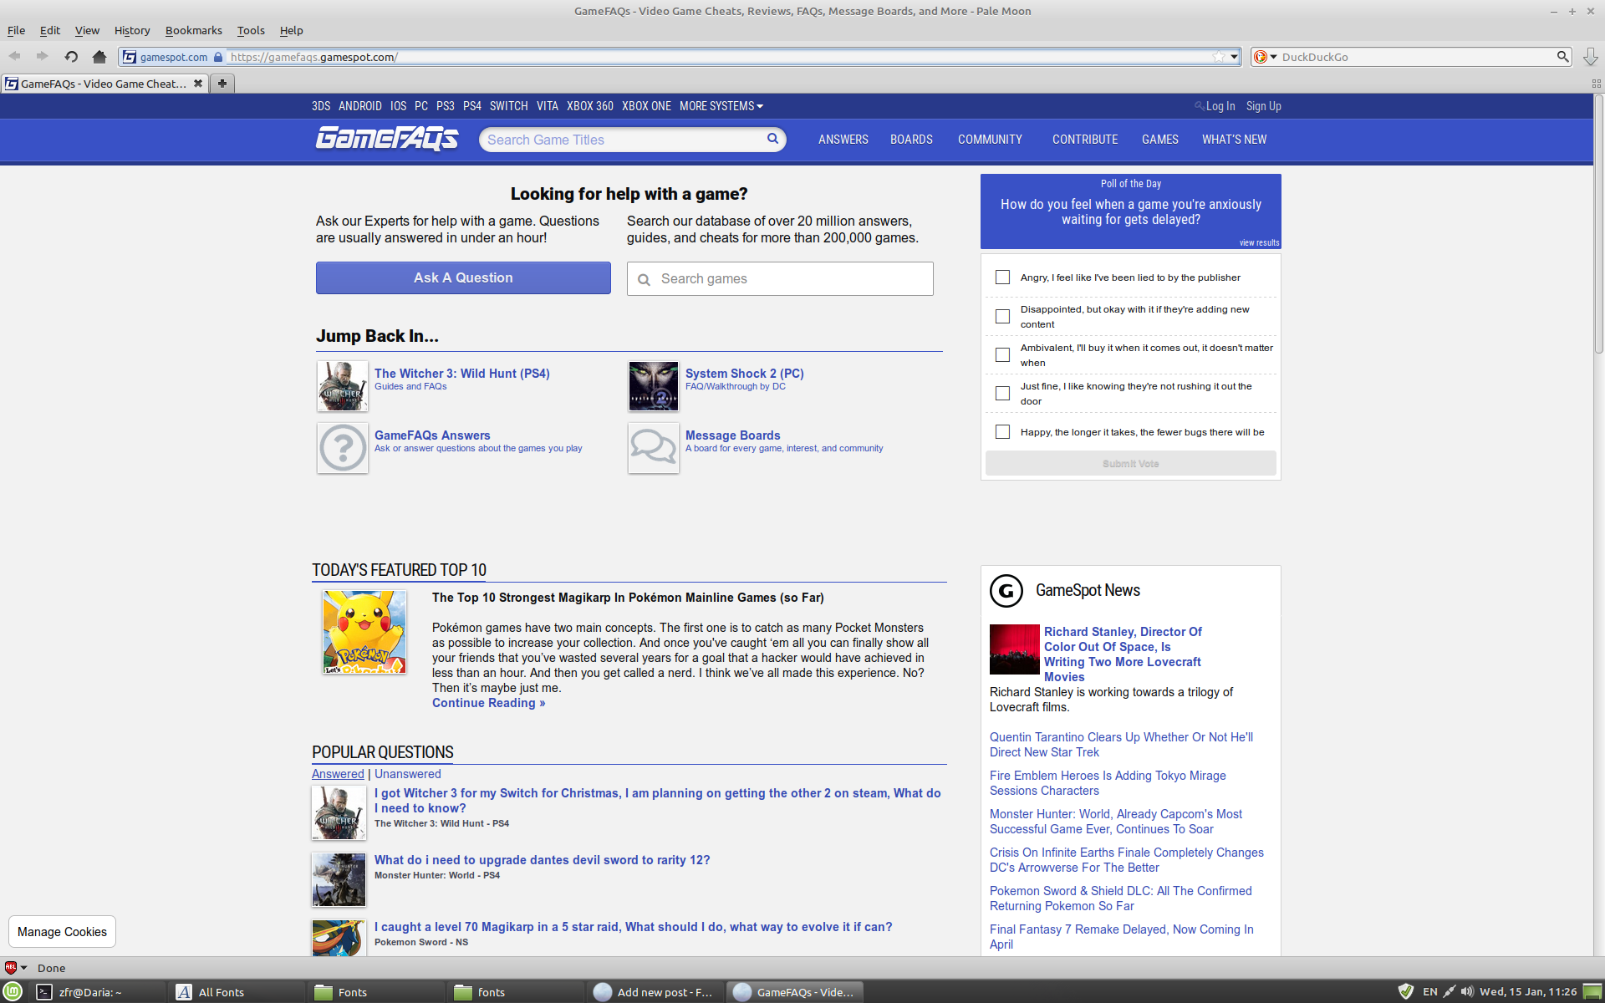1605x1003 pixels.
Task: Open the All Fonts taskbar window
Action: (237, 992)
